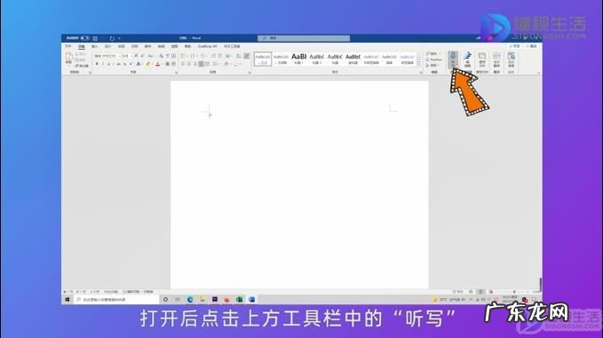
Task: Open Excel from the taskbar
Action: [x=239, y=299]
